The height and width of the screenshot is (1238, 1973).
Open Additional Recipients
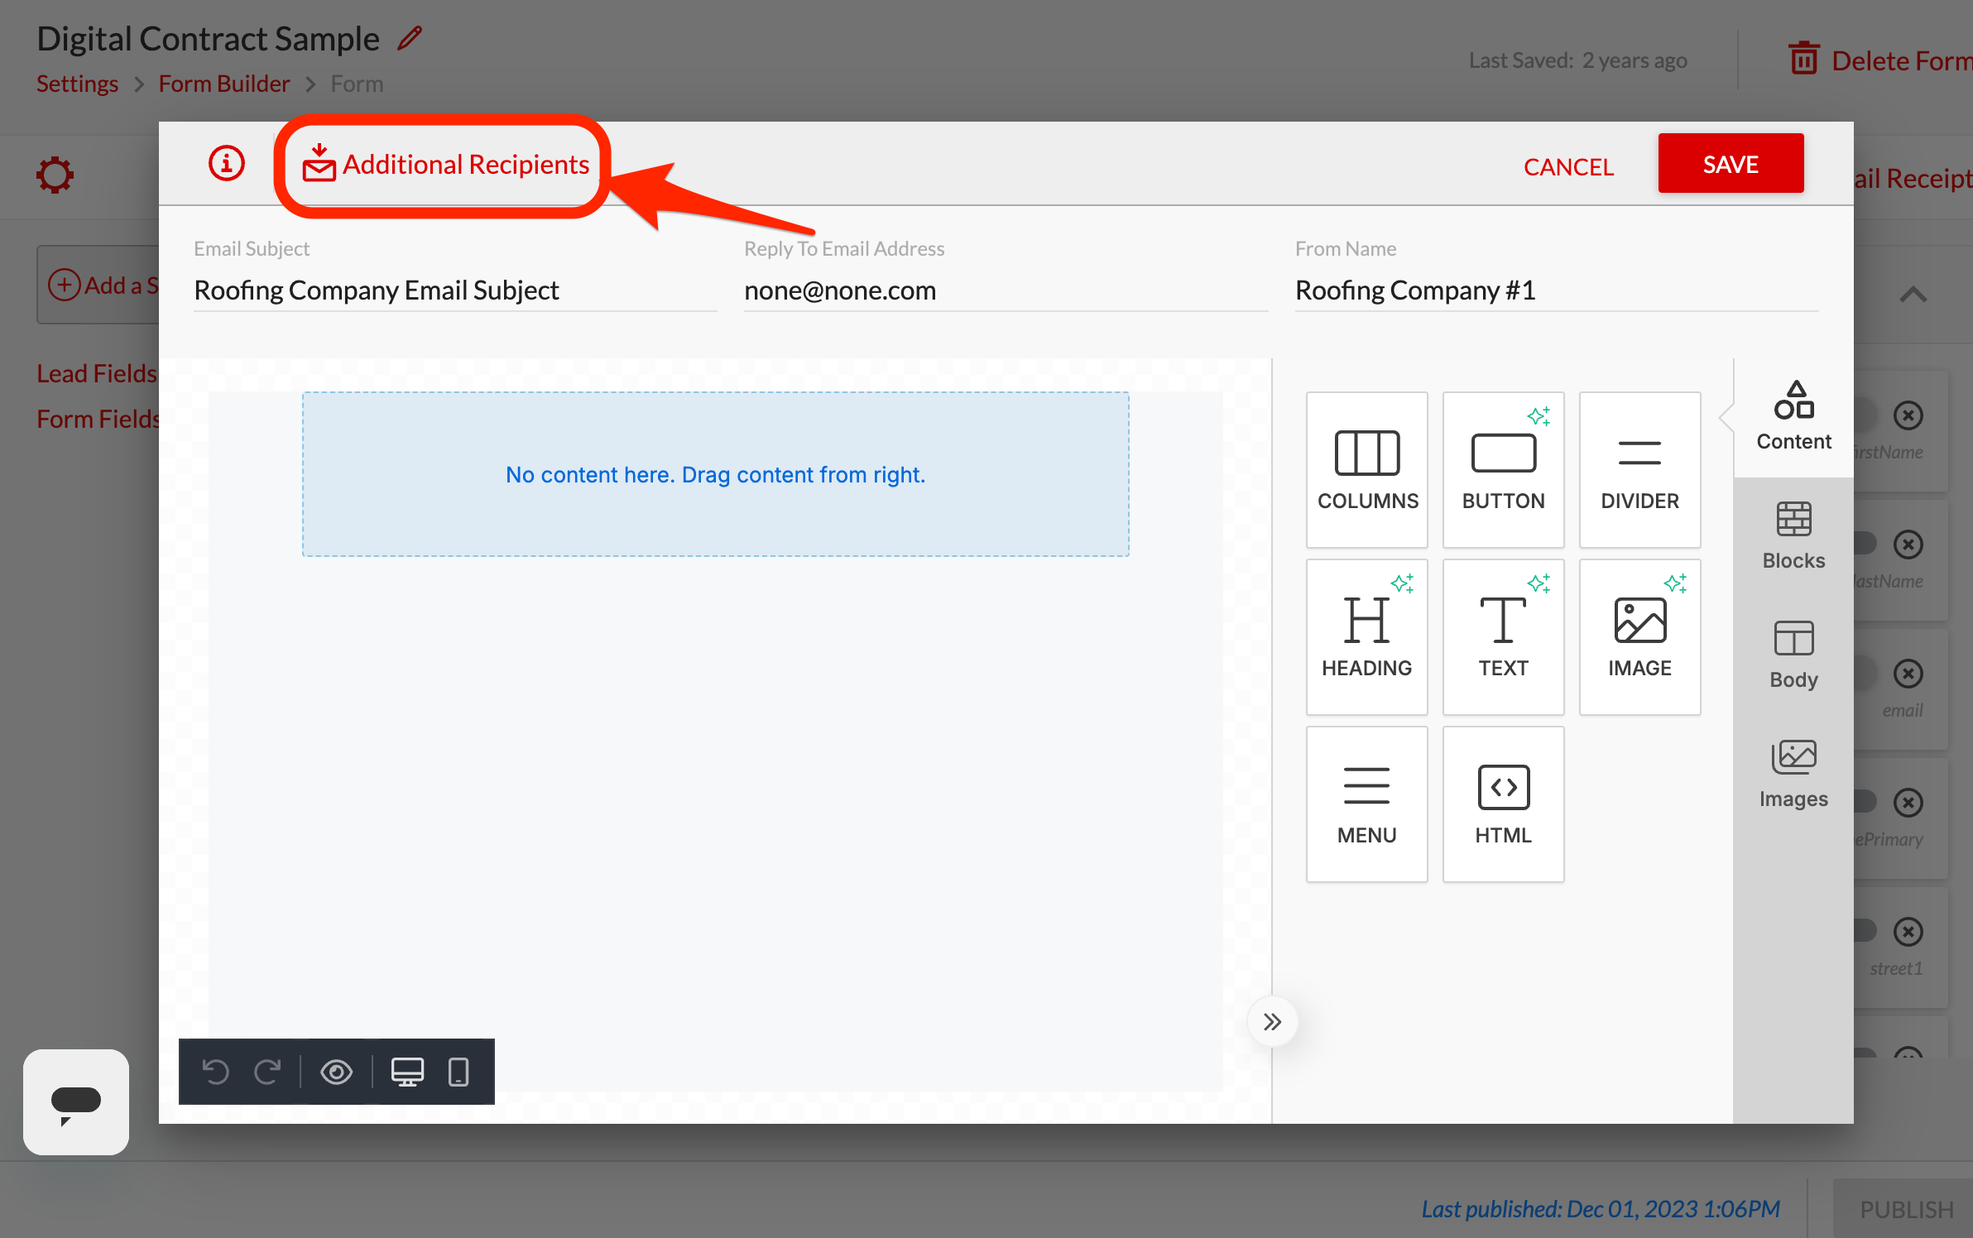(446, 165)
